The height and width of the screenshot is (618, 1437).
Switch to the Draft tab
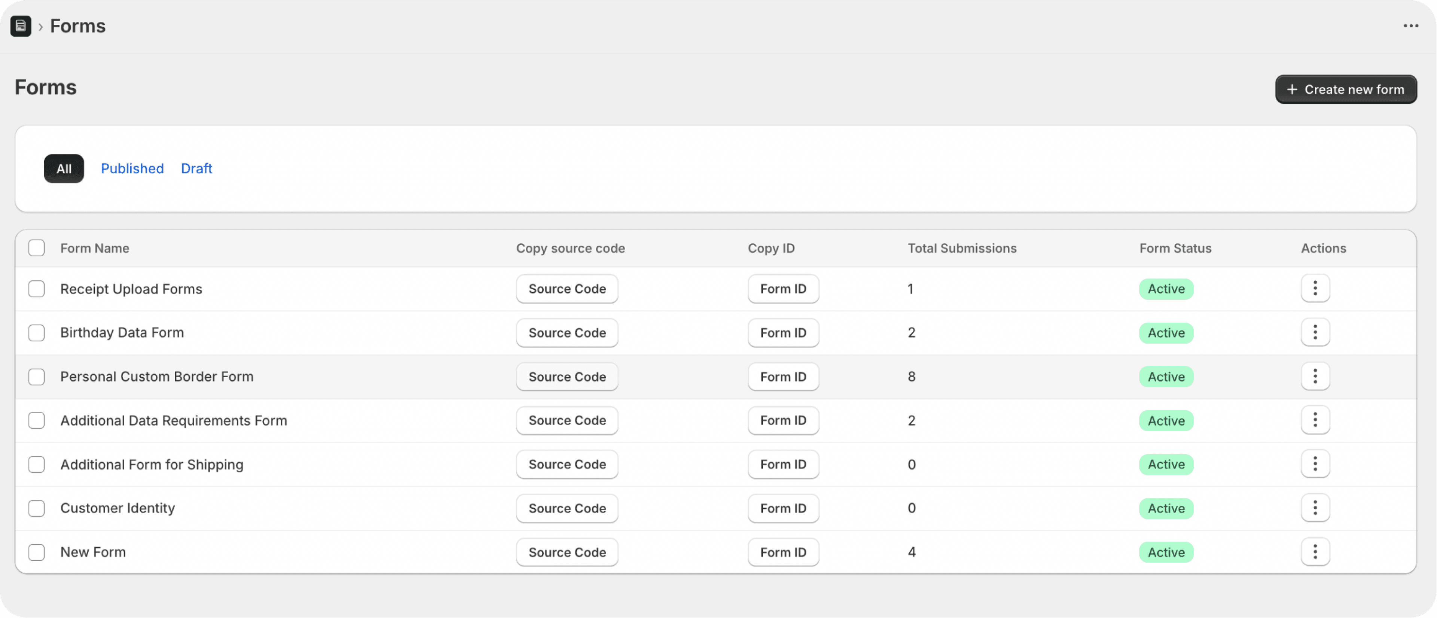point(196,168)
